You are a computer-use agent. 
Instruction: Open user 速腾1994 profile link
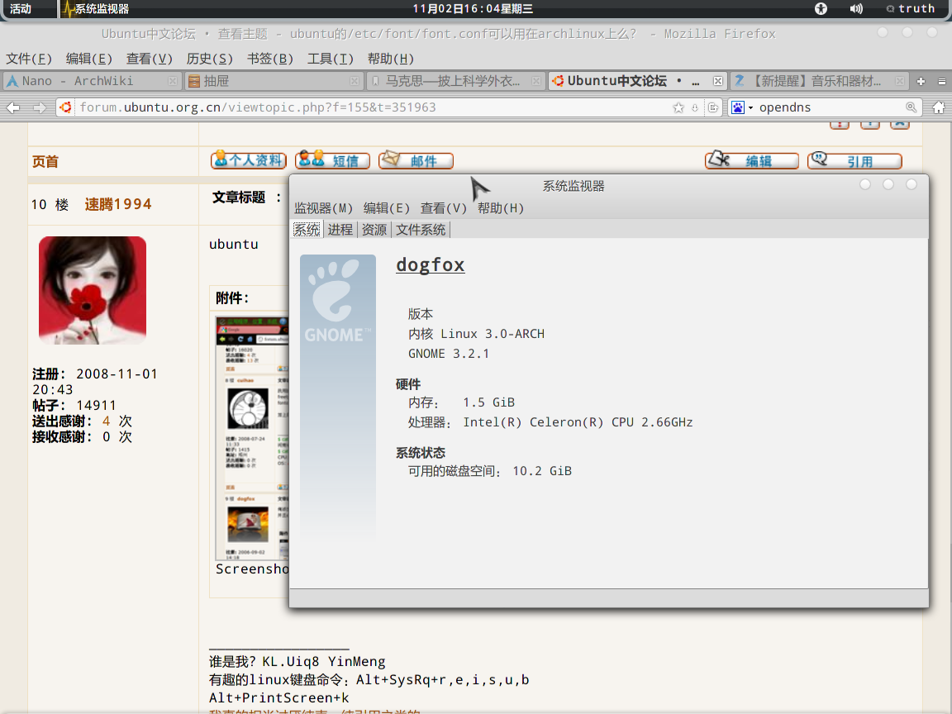(x=118, y=205)
